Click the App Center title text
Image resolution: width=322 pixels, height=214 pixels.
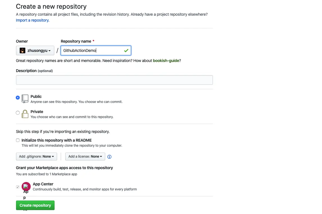43,184
